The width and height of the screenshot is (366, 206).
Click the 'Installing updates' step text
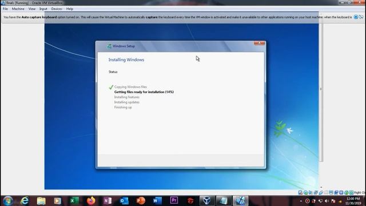pos(127,102)
